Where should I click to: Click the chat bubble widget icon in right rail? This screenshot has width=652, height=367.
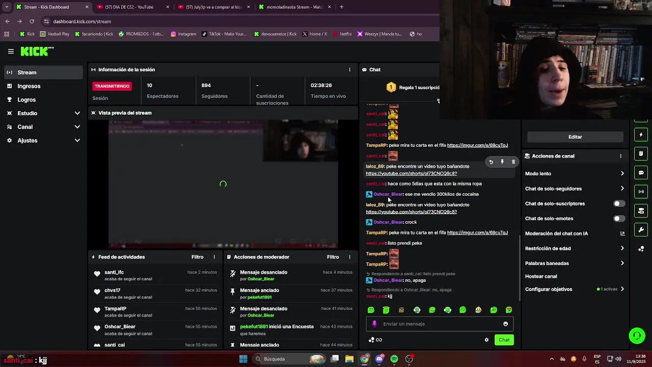(x=641, y=173)
